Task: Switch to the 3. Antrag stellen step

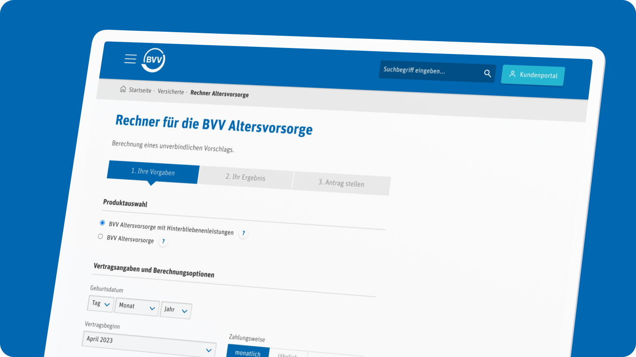Action: pyautogui.click(x=341, y=183)
